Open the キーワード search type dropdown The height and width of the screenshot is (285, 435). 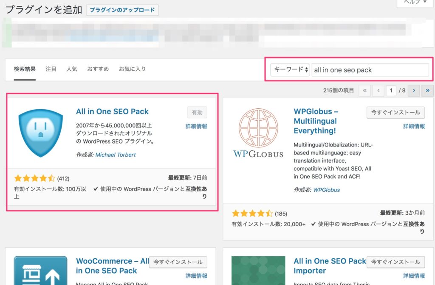(291, 70)
